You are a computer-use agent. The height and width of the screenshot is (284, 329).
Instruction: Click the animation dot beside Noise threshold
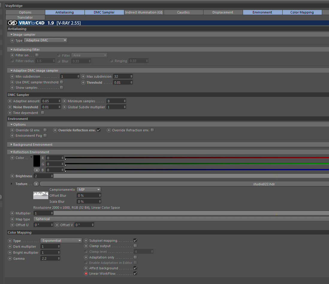pyautogui.click(x=10, y=107)
